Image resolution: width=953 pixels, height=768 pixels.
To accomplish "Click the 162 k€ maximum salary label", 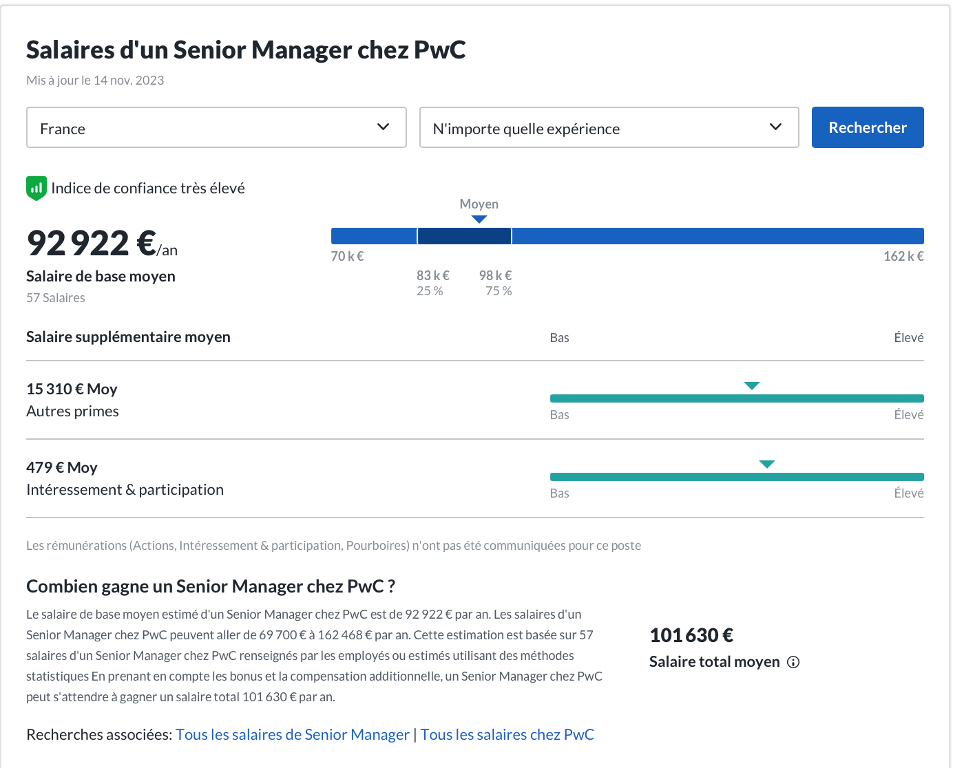I will 903,256.
